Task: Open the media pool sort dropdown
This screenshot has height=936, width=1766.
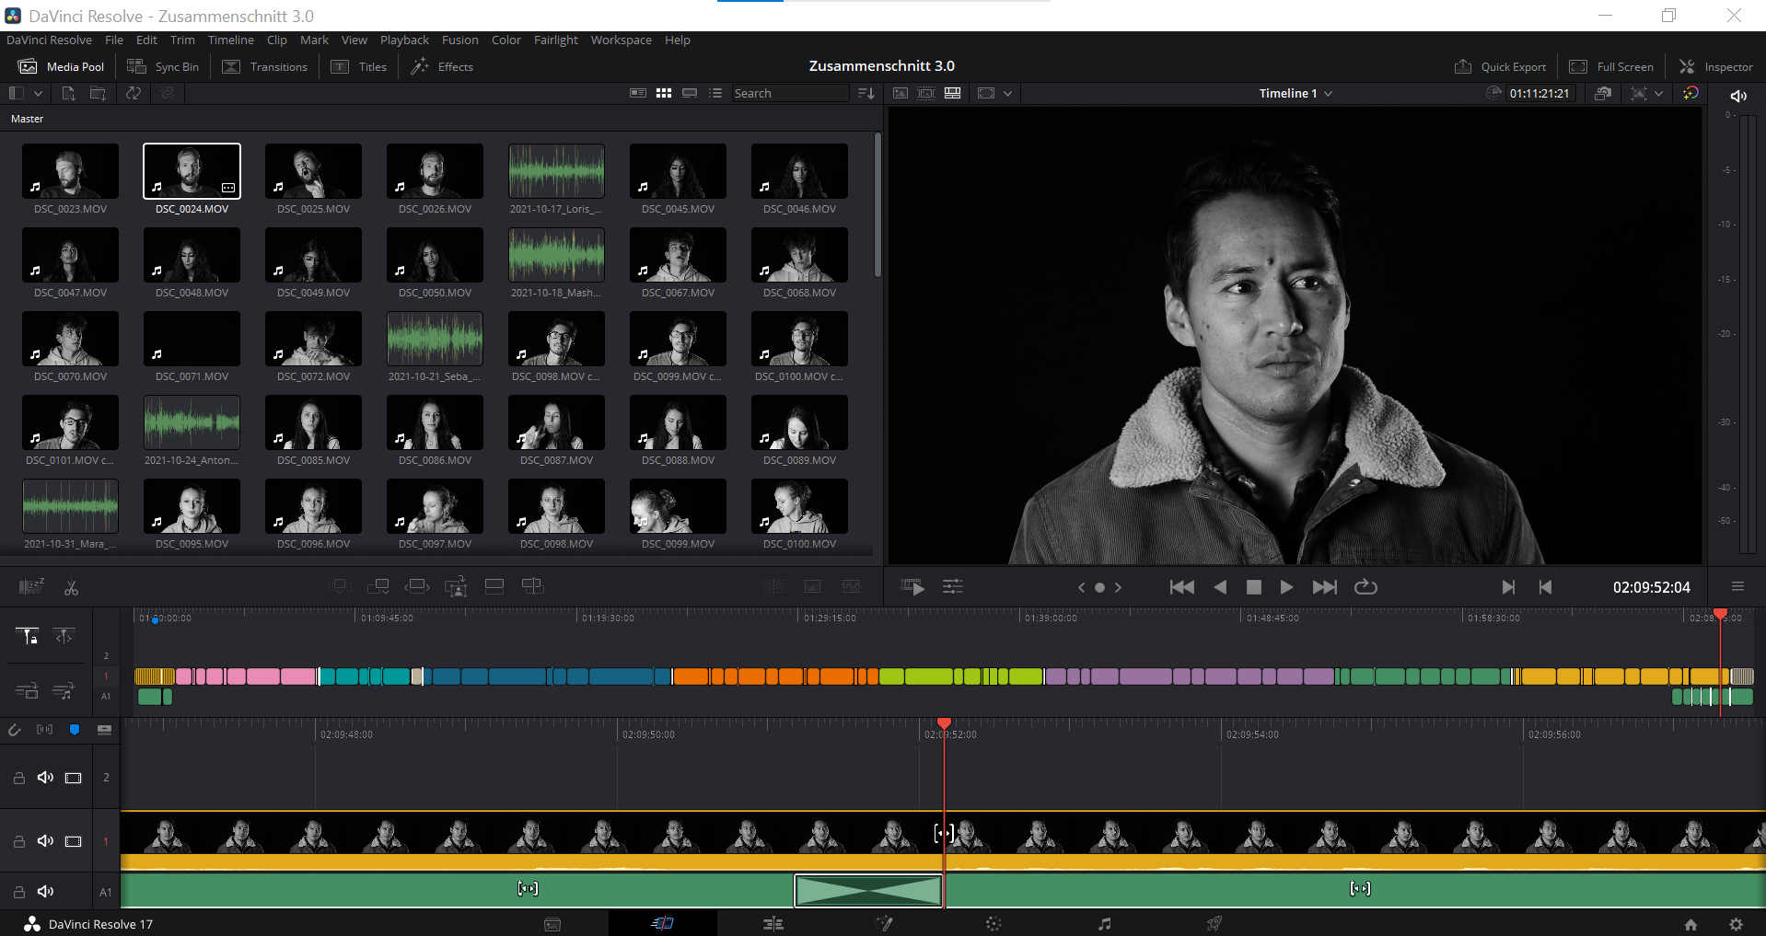Action: click(866, 93)
